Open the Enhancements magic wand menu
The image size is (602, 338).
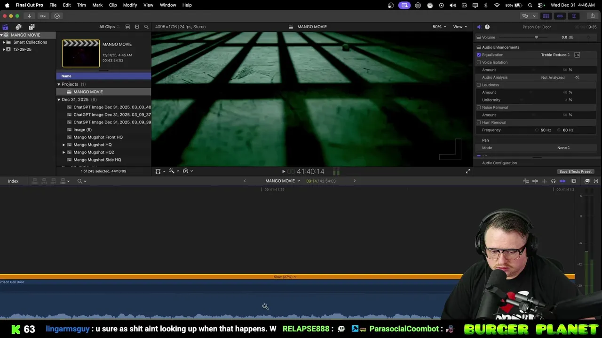coord(174,171)
